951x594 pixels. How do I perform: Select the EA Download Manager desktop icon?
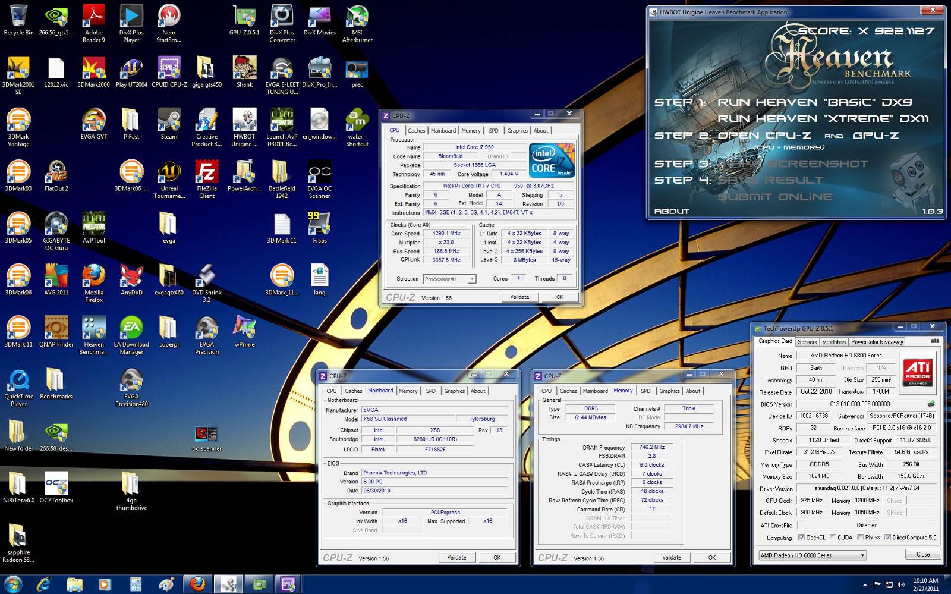click(131, 336)
